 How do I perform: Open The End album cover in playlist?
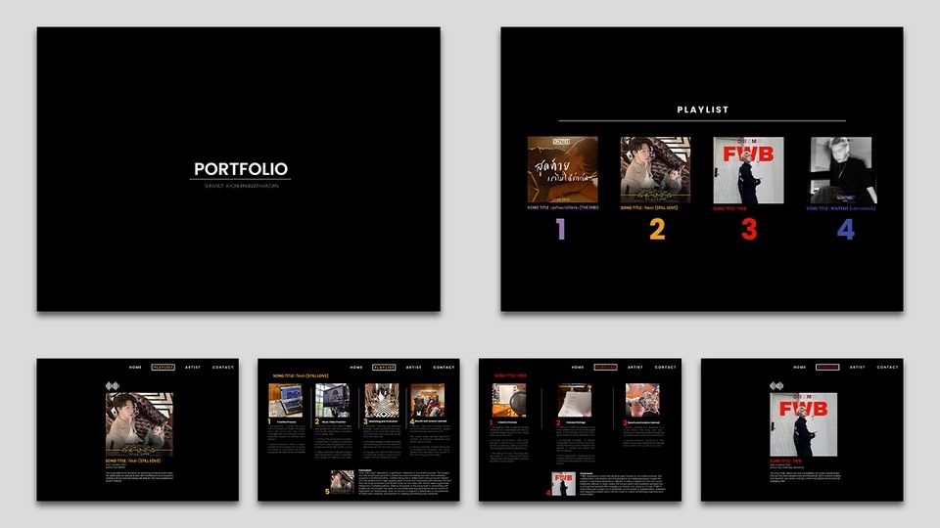click(562, 170)
